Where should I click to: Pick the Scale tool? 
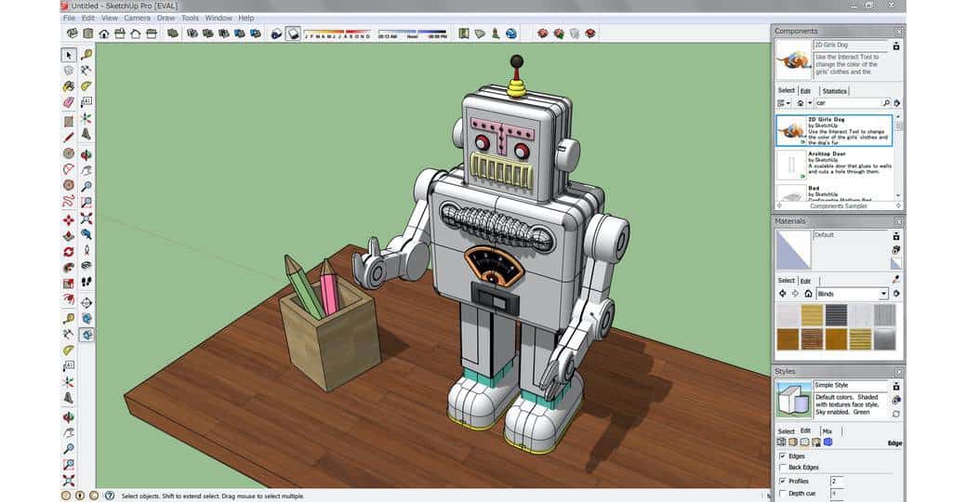(x=69, y=284)
